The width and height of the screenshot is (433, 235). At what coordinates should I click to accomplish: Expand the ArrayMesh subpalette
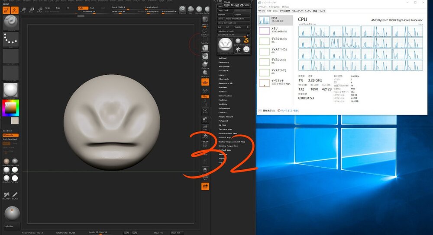click(x=224, y=67)
